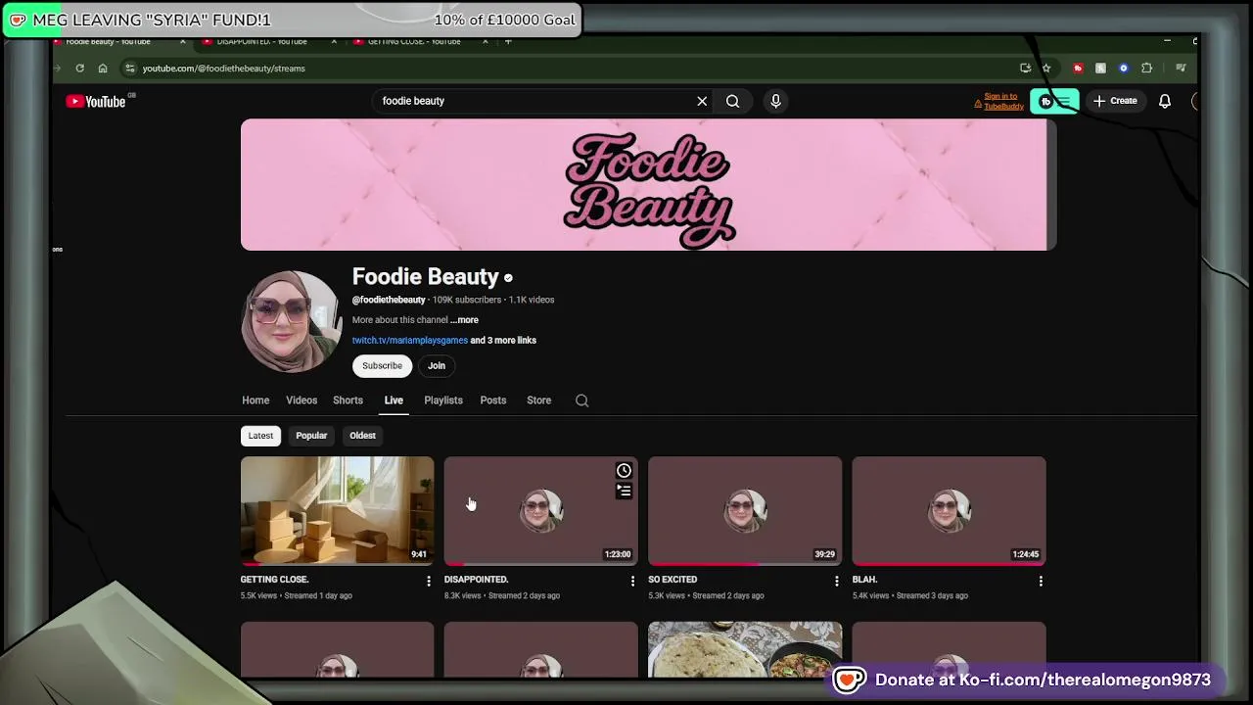Open the BLAH. video title
Screen dimensions: 1253x705
pos(864,580)
